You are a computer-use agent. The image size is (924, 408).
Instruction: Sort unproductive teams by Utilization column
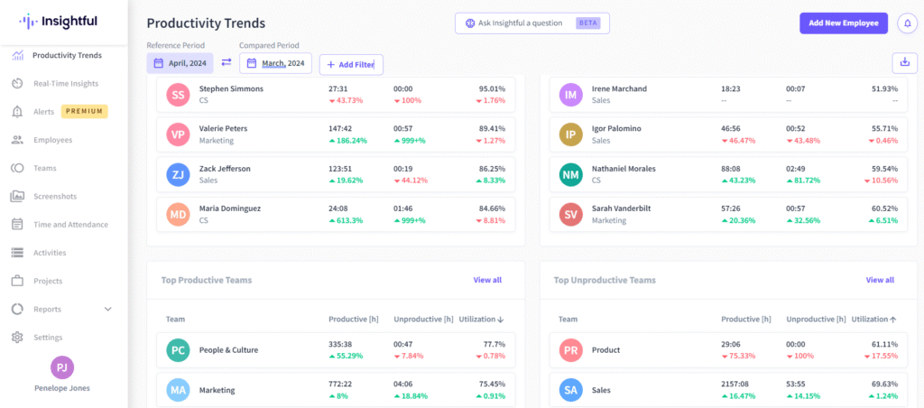(x=874, y=320)
